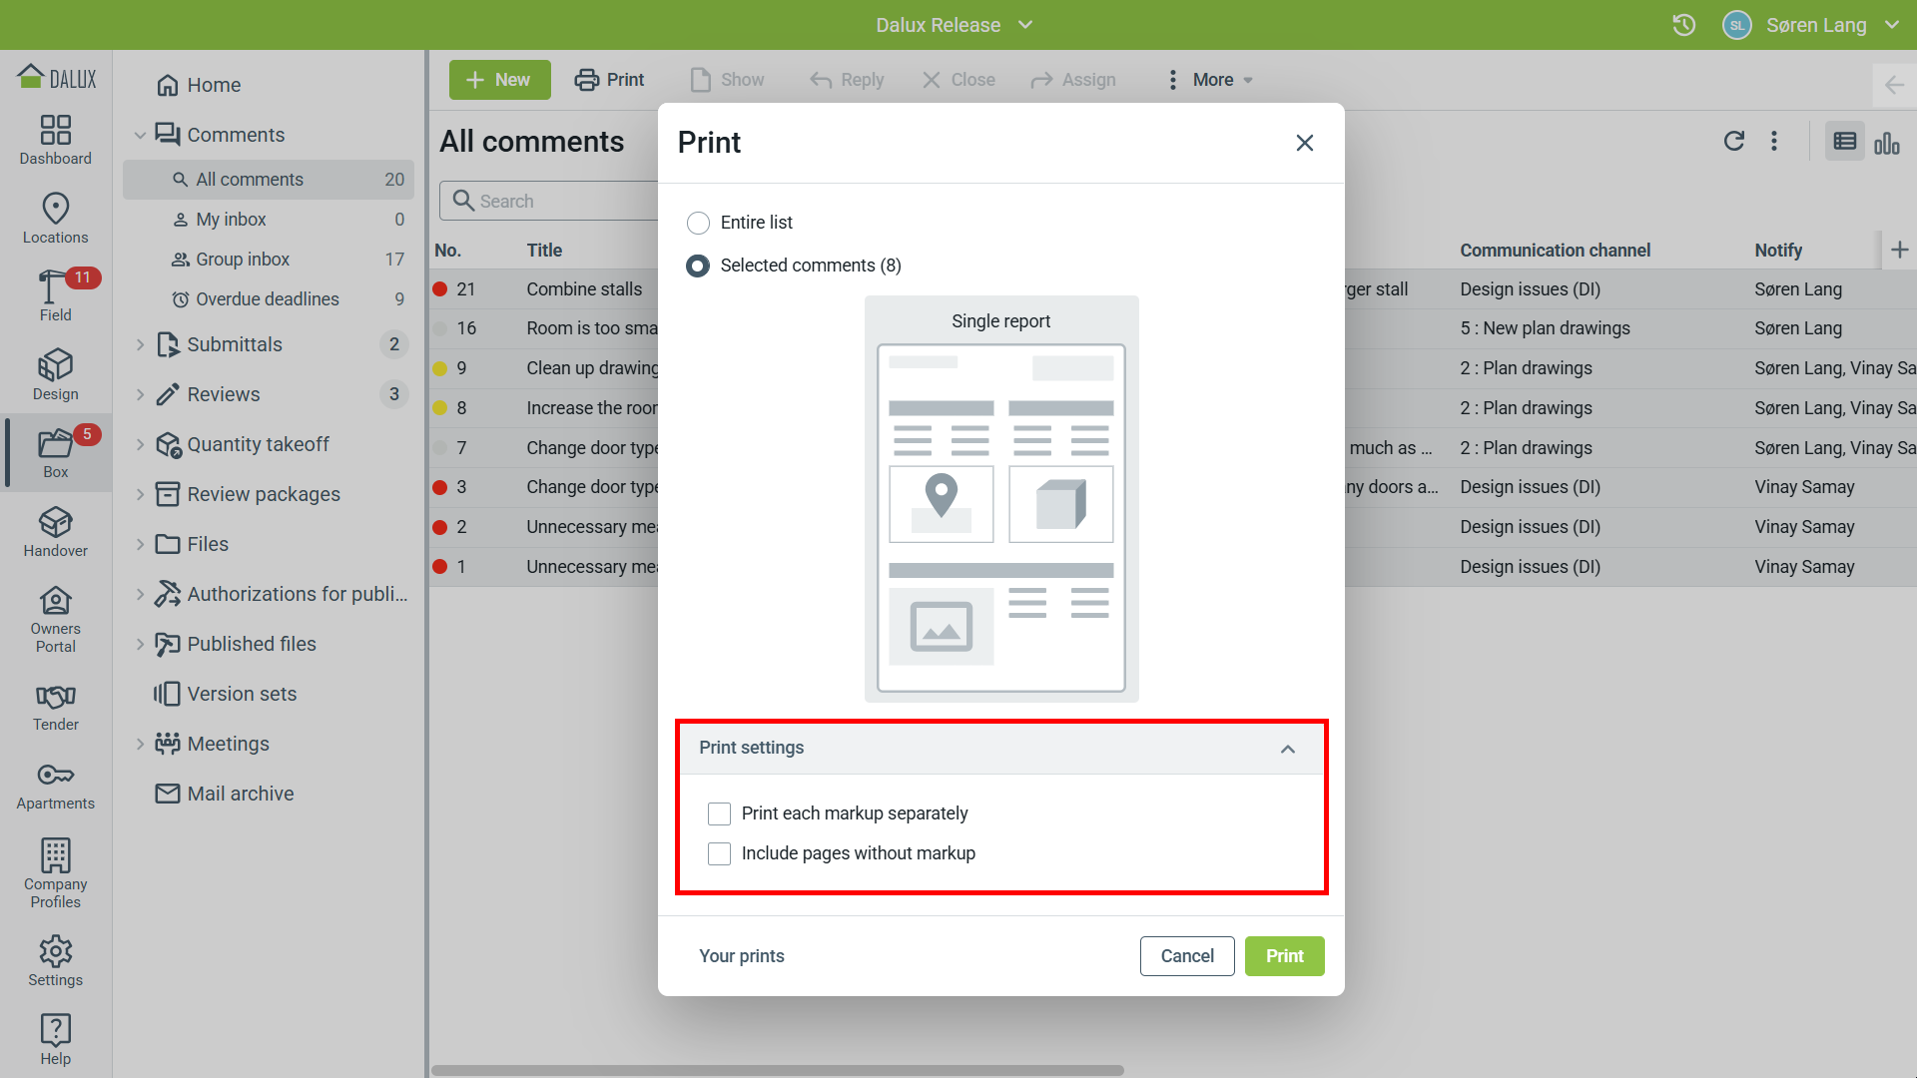
Task: Close the Print dialog
Action: 1305,143
